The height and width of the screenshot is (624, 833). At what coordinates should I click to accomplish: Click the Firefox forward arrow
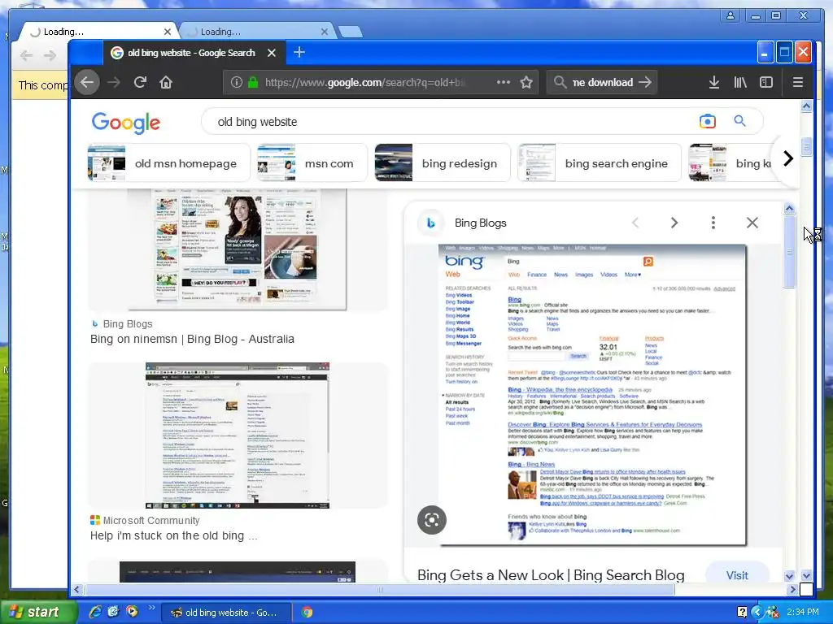click(x=114, y=82)
